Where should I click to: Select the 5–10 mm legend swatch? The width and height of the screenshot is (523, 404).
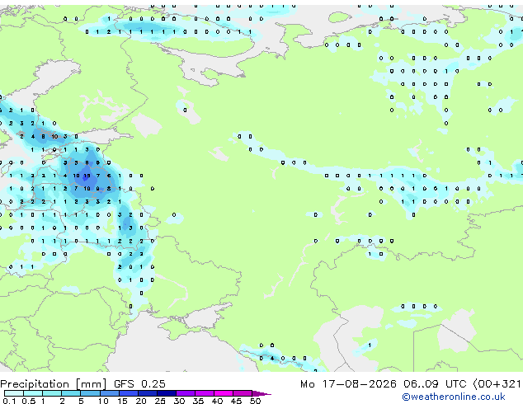coord(90,393)
